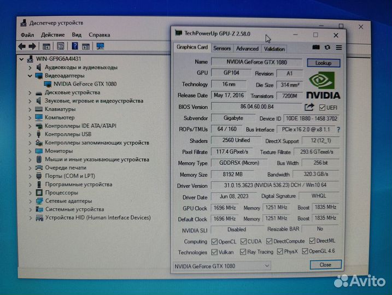The width and height of the screenshot is (392, 295).
Task: Toggle the OpenGL 4.6 checkbox
Action: [x=305, y=251]
